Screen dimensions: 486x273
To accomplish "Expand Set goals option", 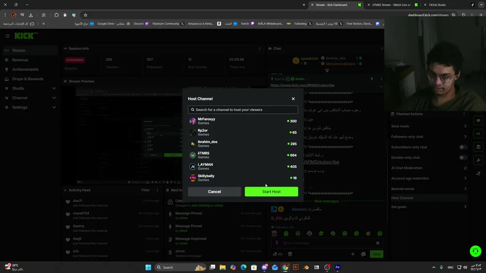I will tap(429, 207).
